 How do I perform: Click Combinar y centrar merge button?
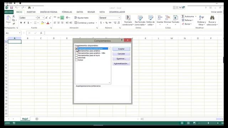tap(84, 23)
